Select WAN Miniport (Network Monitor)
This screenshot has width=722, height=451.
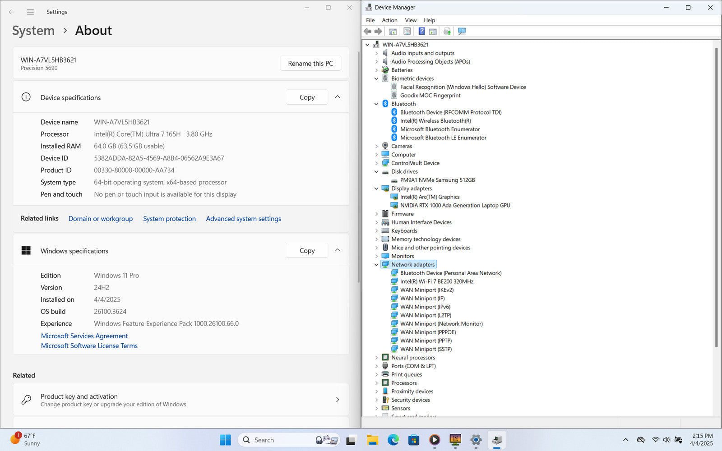441,324
